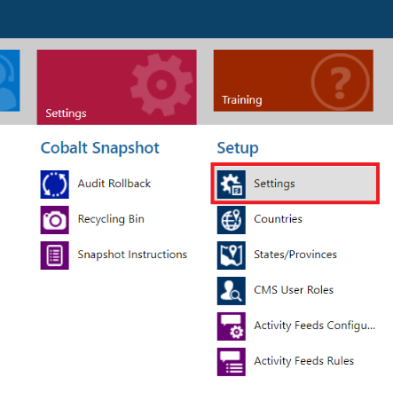Click the gear graphic on Settings tile
This screenshot has height=393, width=393.
click(x=161, y=84)
